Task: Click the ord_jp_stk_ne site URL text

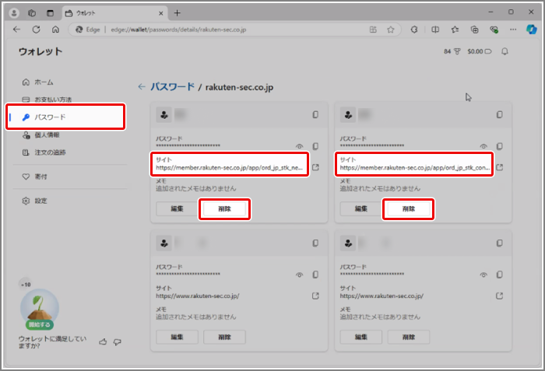Action: pos(229,168)
